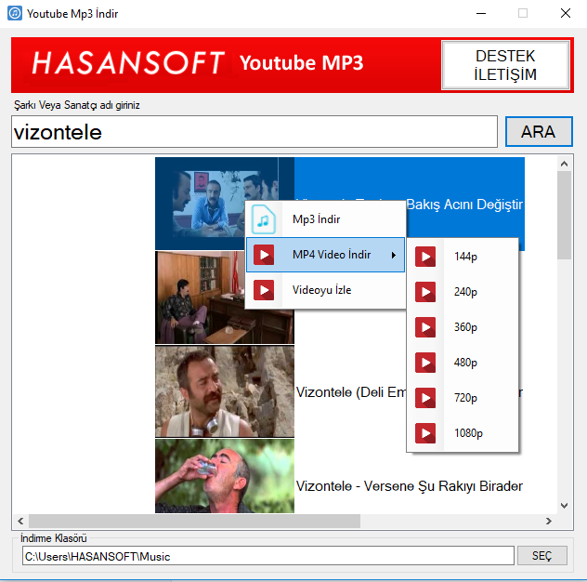Click the red play icon beside Videoyu İzle
Image resolution: width=587 pixels, height=582 pixels.
coord(264,290)
